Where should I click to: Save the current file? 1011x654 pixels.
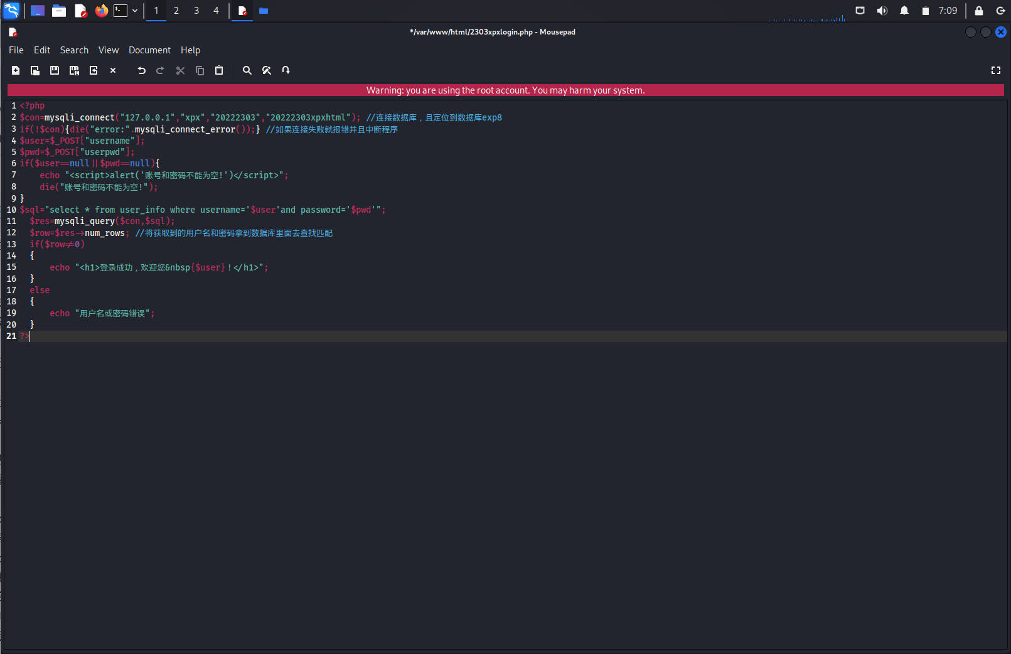pos(55,70)
